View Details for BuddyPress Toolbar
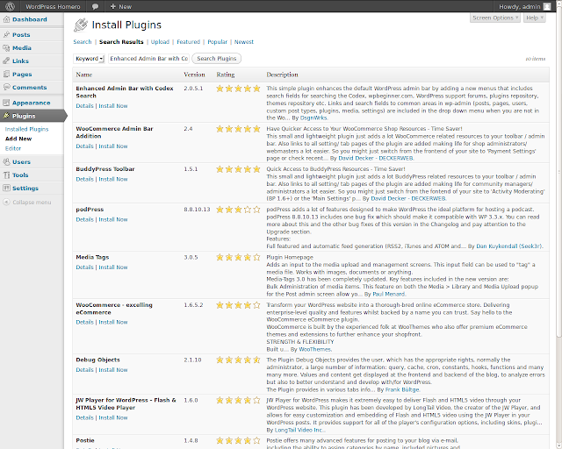 pyautogui.click(x=84, y=179)
